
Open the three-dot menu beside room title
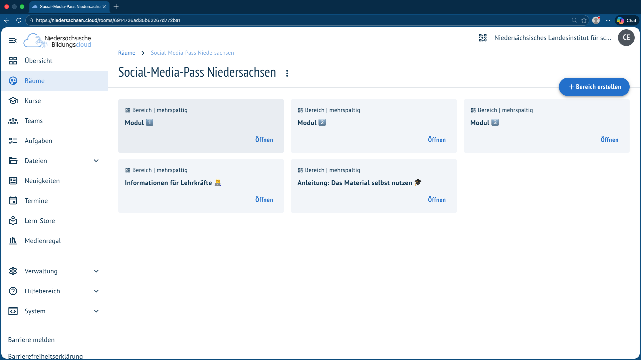tap(287, 73)
